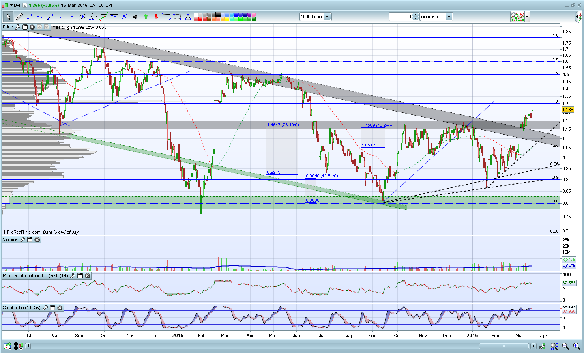Open RSI indicator wrench settings
This screenshot has width=584, height=353.
click(73, 276)
